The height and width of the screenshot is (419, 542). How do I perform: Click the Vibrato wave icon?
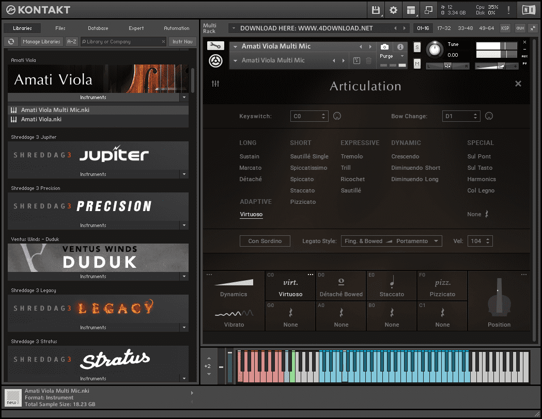coord(234,313)
